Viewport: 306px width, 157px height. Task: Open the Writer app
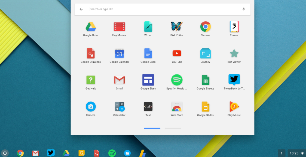pos(148,27)
